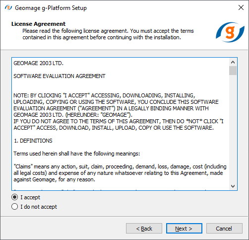Click the large Geomage "g" logo
Image resolution: width=249 pixels, height=240 pixels.
230,32
